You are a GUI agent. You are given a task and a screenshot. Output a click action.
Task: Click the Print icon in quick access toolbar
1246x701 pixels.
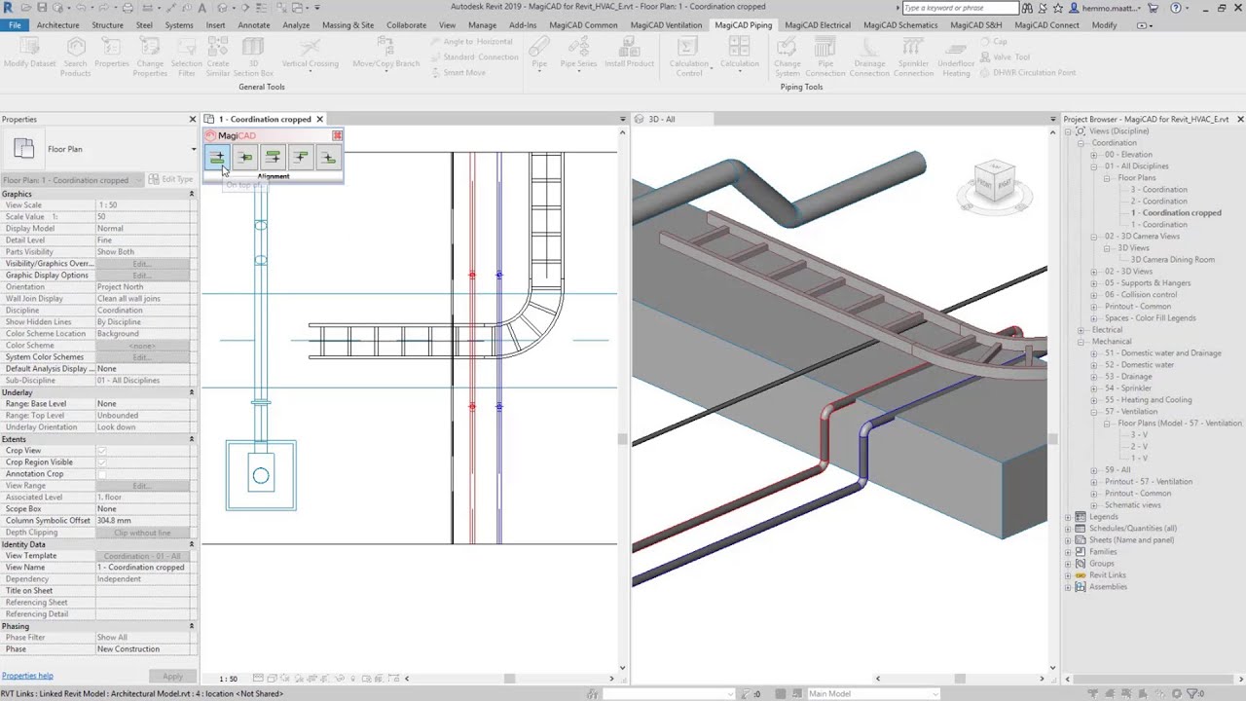(128, 8)
